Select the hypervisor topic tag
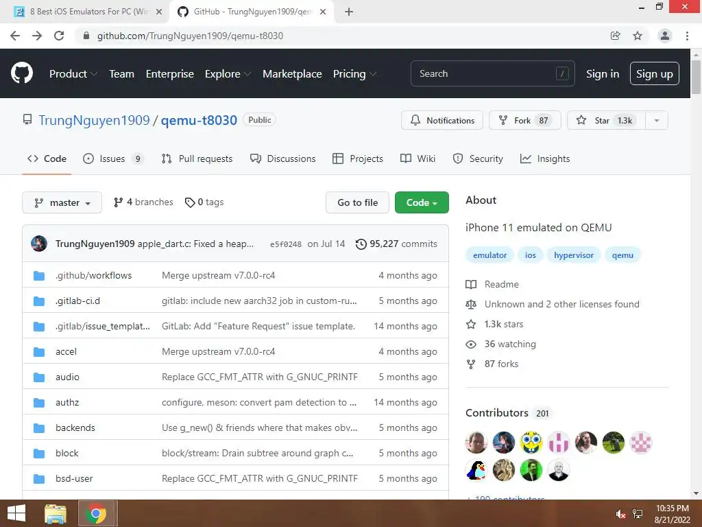702x527 pixels. tap(574, 255)
